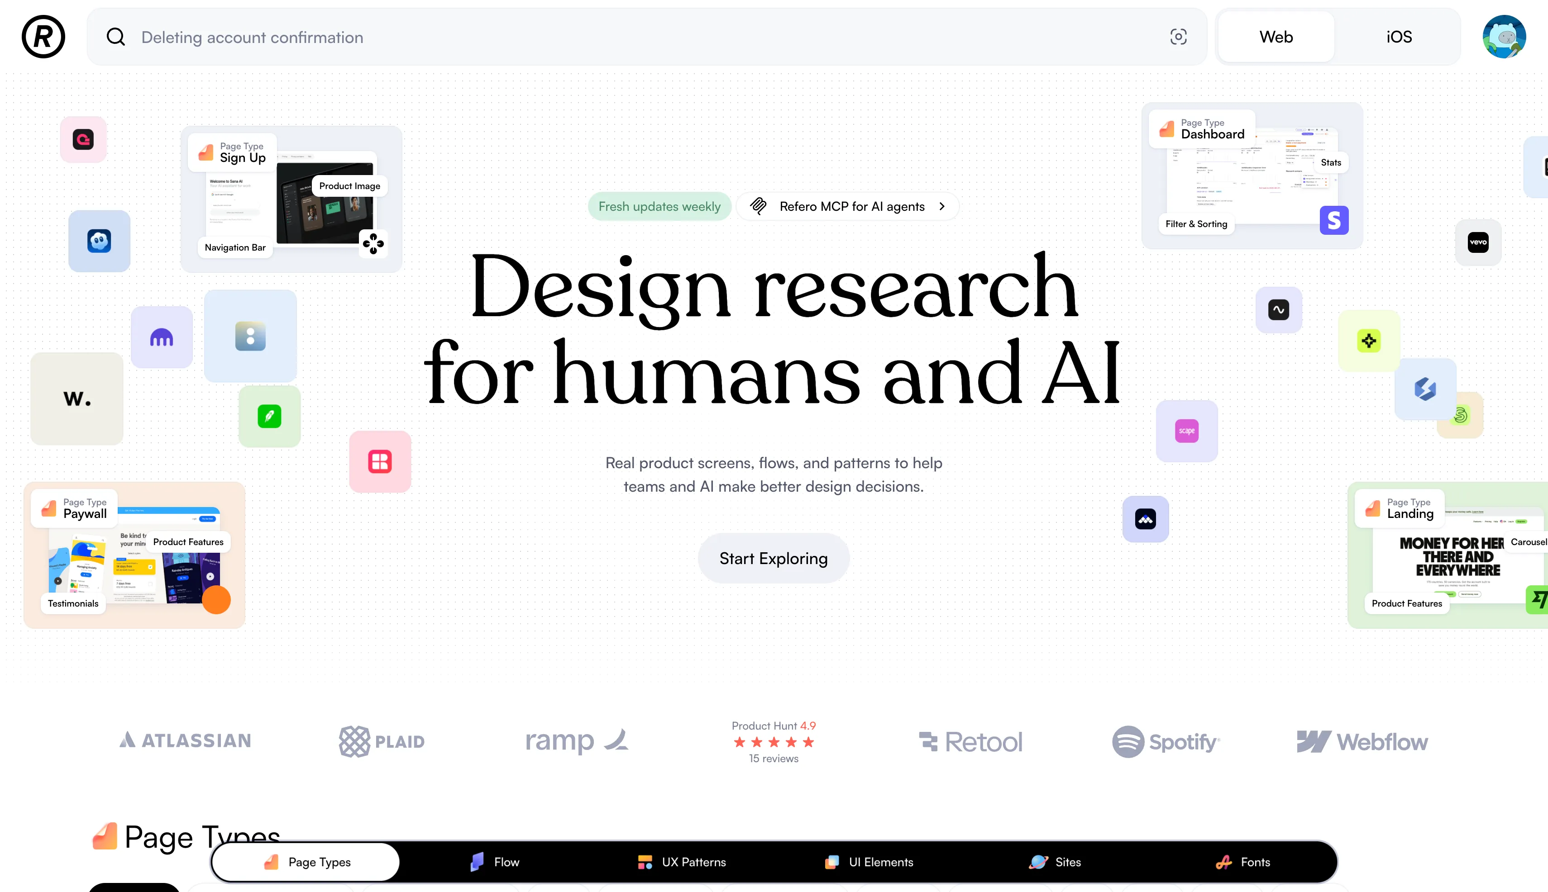This screenshot has width=1548, height=892.
Task: Click the Refero logo icon
Action: coord(43,37)
